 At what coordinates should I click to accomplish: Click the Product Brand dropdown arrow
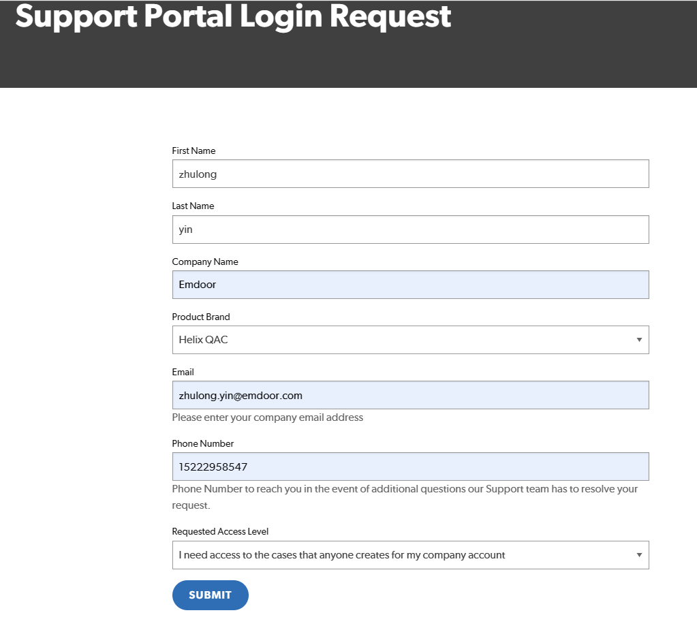tap(639, 340)
